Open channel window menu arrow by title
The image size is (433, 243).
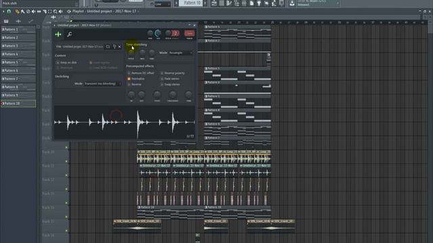point(55,26)
